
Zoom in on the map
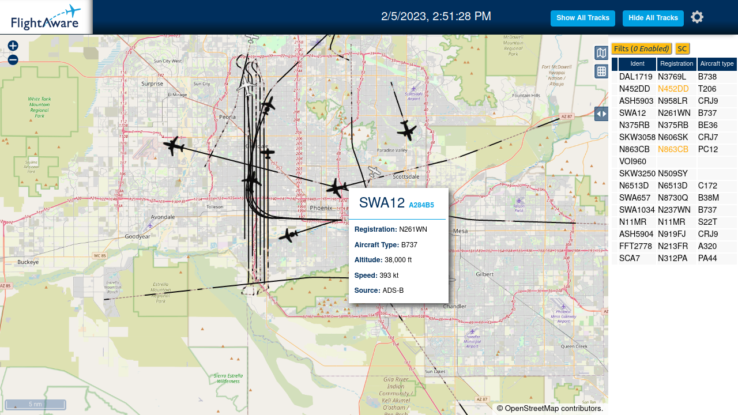coord(13,46)
